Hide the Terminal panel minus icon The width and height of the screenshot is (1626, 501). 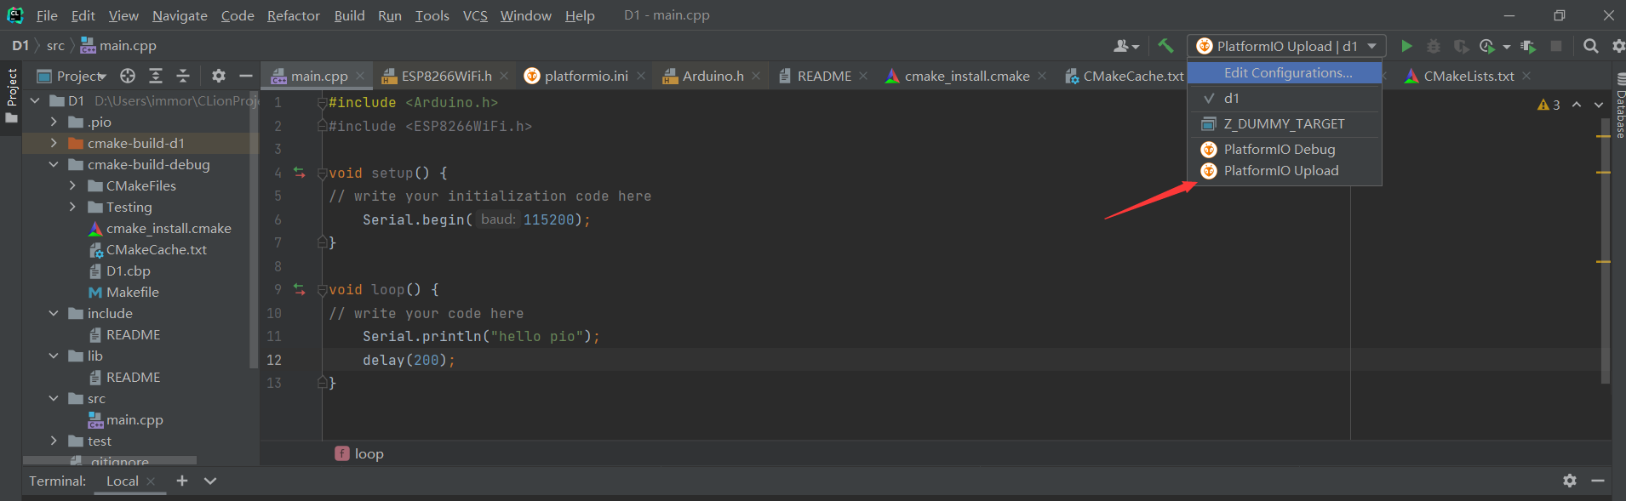point(1598,481)
